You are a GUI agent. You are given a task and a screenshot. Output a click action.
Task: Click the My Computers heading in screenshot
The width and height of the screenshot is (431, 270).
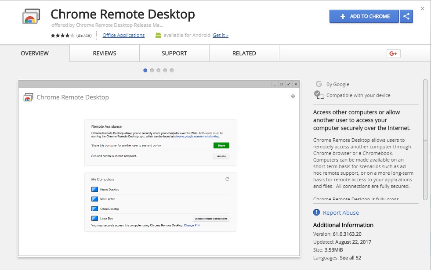(x=103, y=180)
